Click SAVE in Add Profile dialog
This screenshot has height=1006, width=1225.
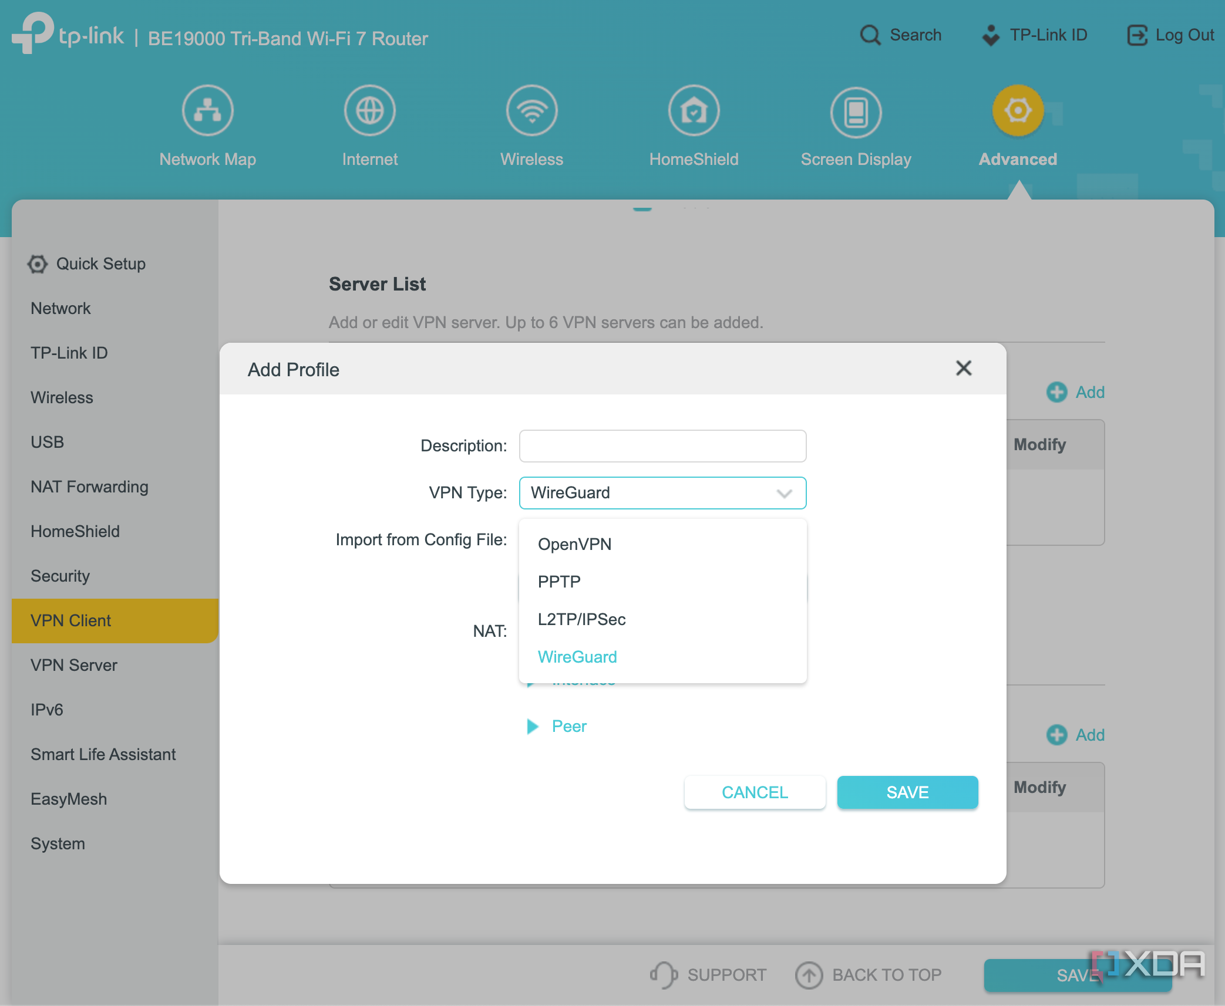coord(907,792)
